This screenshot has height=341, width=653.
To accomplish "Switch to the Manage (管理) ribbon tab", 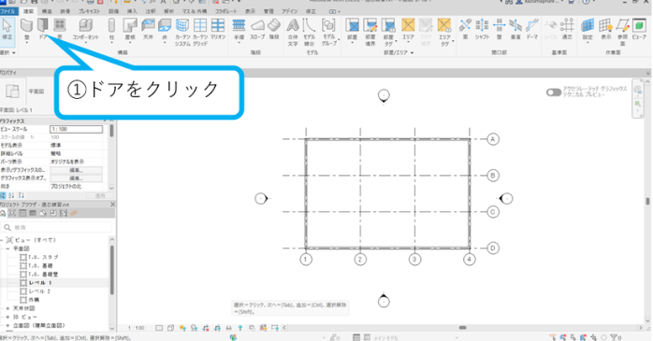I will (269, 11).
